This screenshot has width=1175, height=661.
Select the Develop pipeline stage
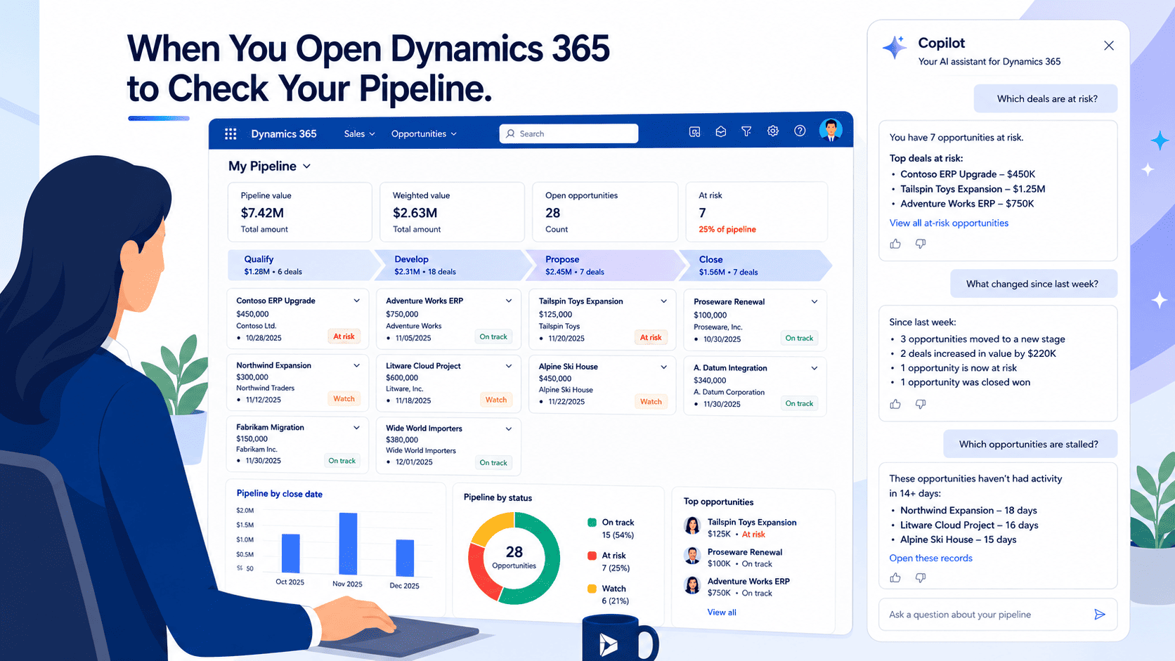click(x=453, y=266)
